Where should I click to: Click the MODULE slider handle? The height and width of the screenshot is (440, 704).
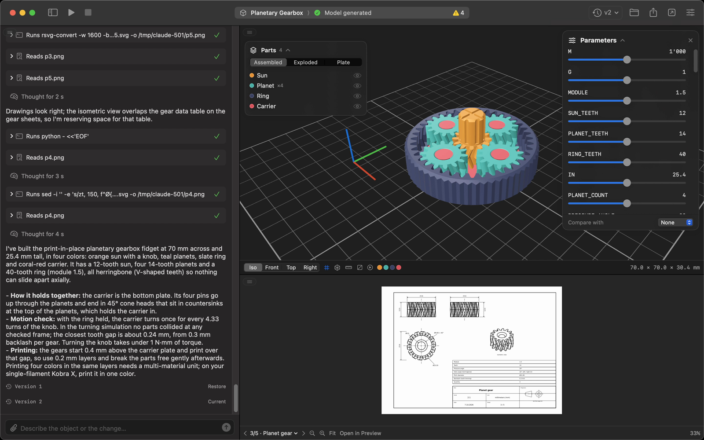[627, 101]
